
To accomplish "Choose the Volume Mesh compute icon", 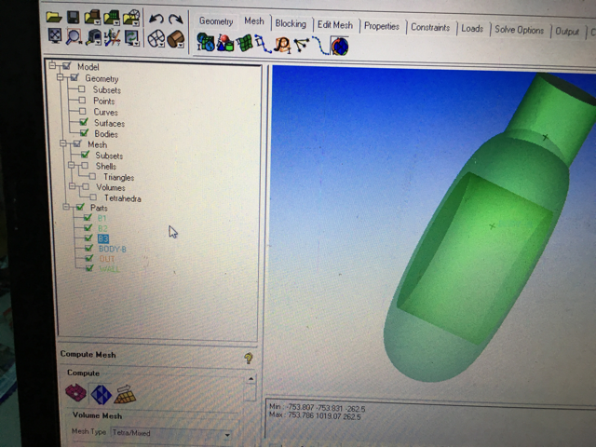I will point(101,394).
